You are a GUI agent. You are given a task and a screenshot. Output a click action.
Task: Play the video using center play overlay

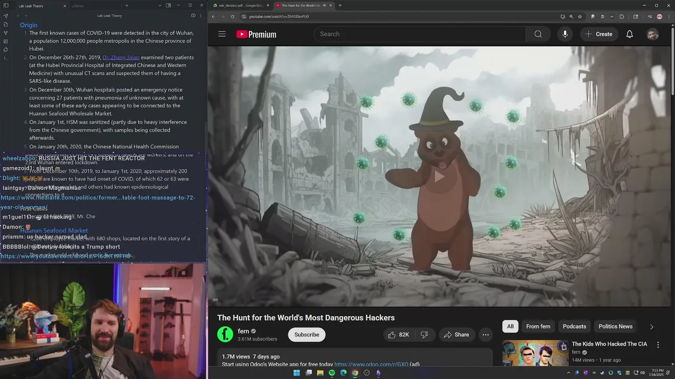tap(439, 176)
